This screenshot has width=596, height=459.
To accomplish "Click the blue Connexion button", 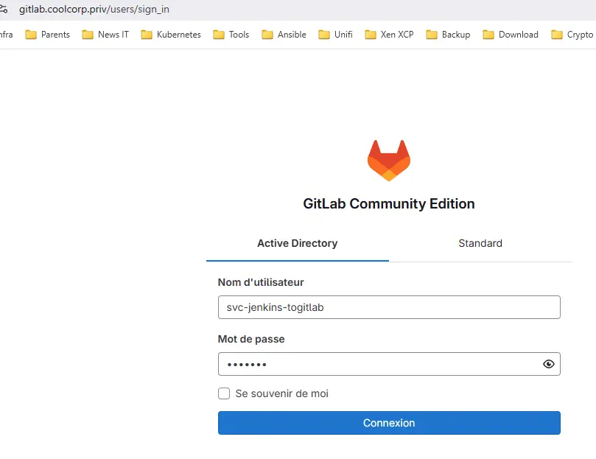I will pos(389,422).
